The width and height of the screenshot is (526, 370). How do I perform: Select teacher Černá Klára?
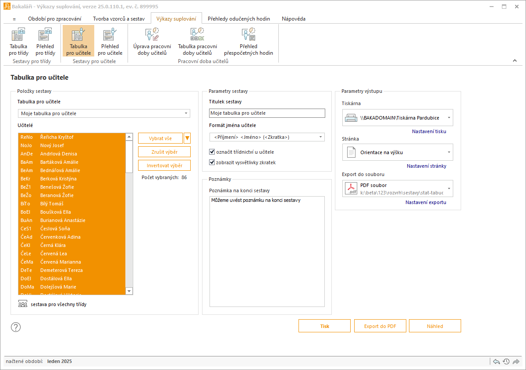pos(72,245)
